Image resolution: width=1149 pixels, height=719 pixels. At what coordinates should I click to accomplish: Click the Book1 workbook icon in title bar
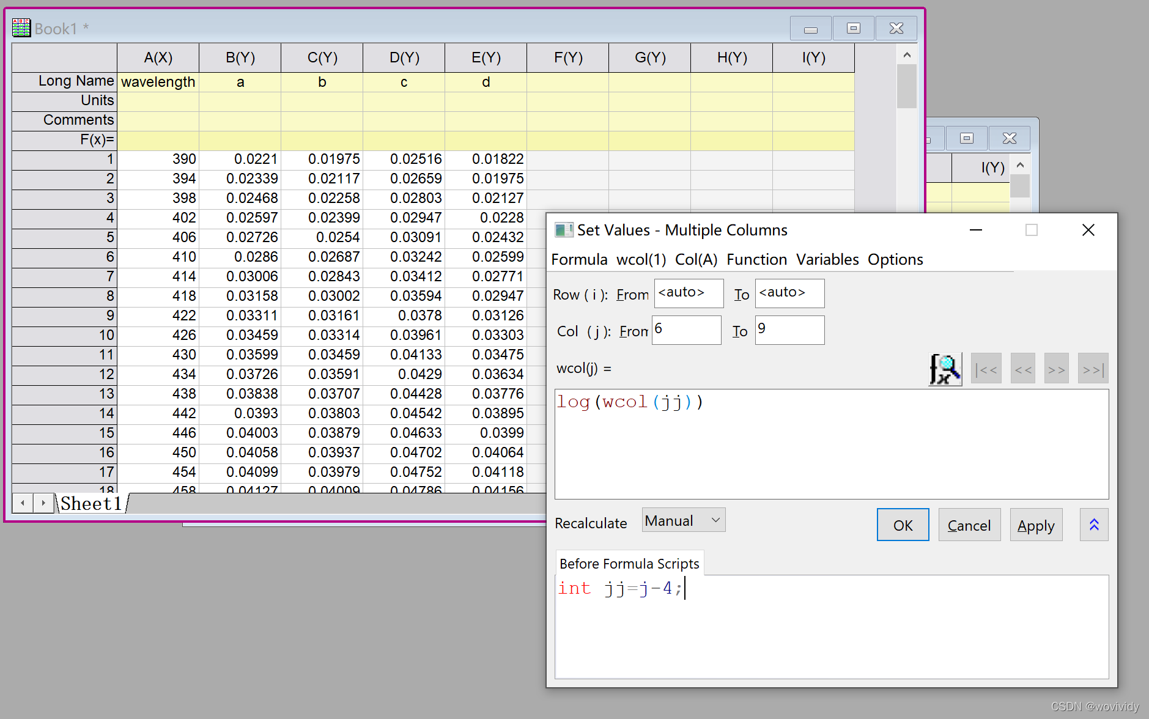point(21,28)
